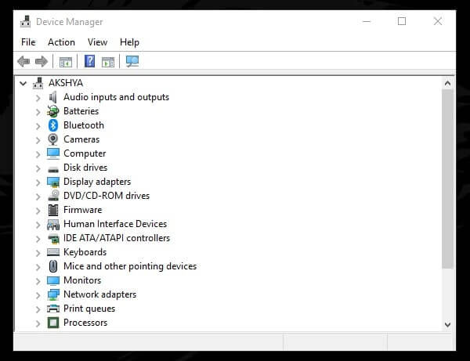Expand the Network adapters chevron
Screen dimensions: 470x361
pyautogui.click(x=38, y=295)
